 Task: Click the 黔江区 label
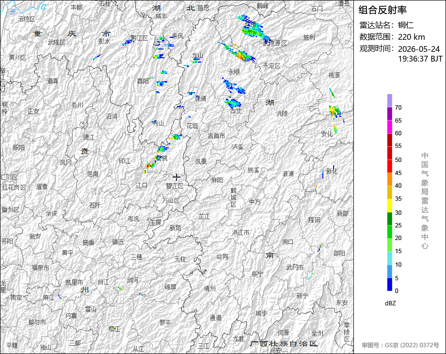point(139,38)
